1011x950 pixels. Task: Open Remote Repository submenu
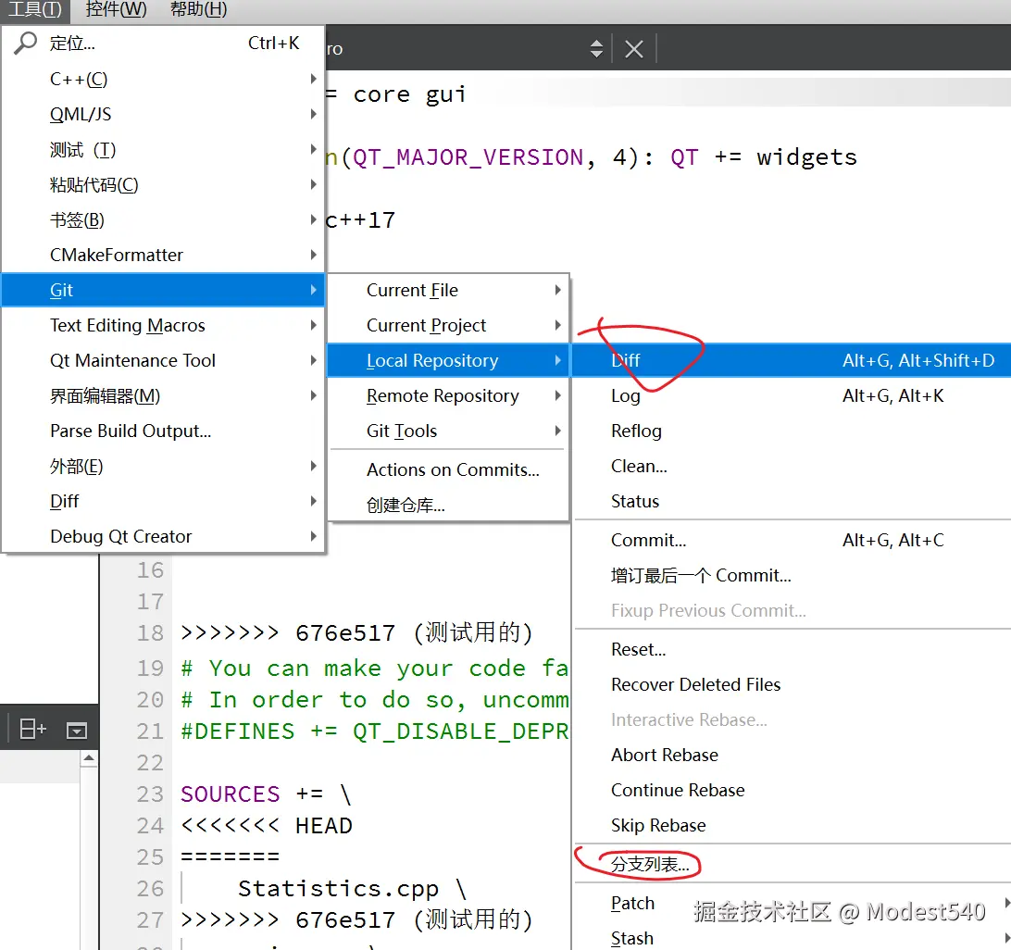tap(448, 395)
